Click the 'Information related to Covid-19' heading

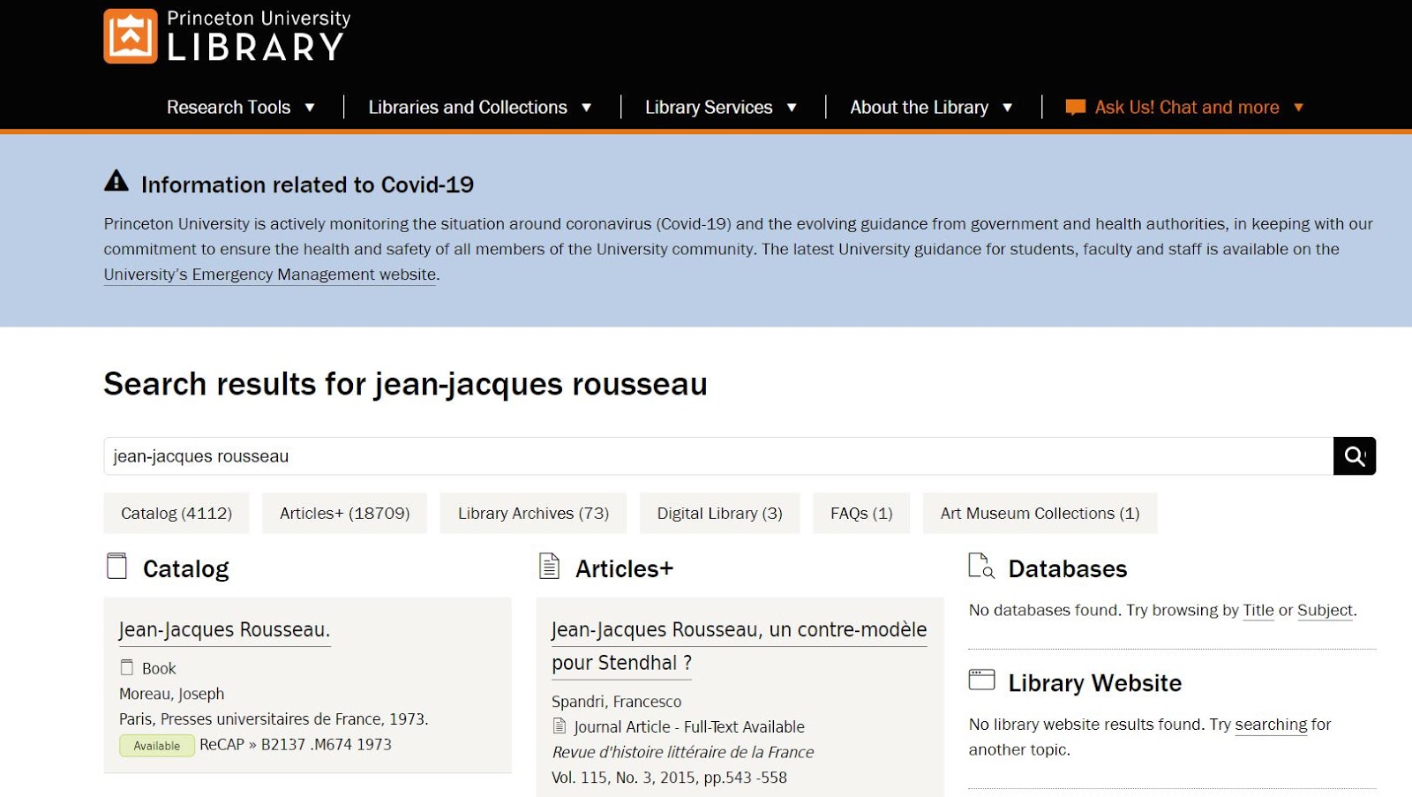pos(307,184)
